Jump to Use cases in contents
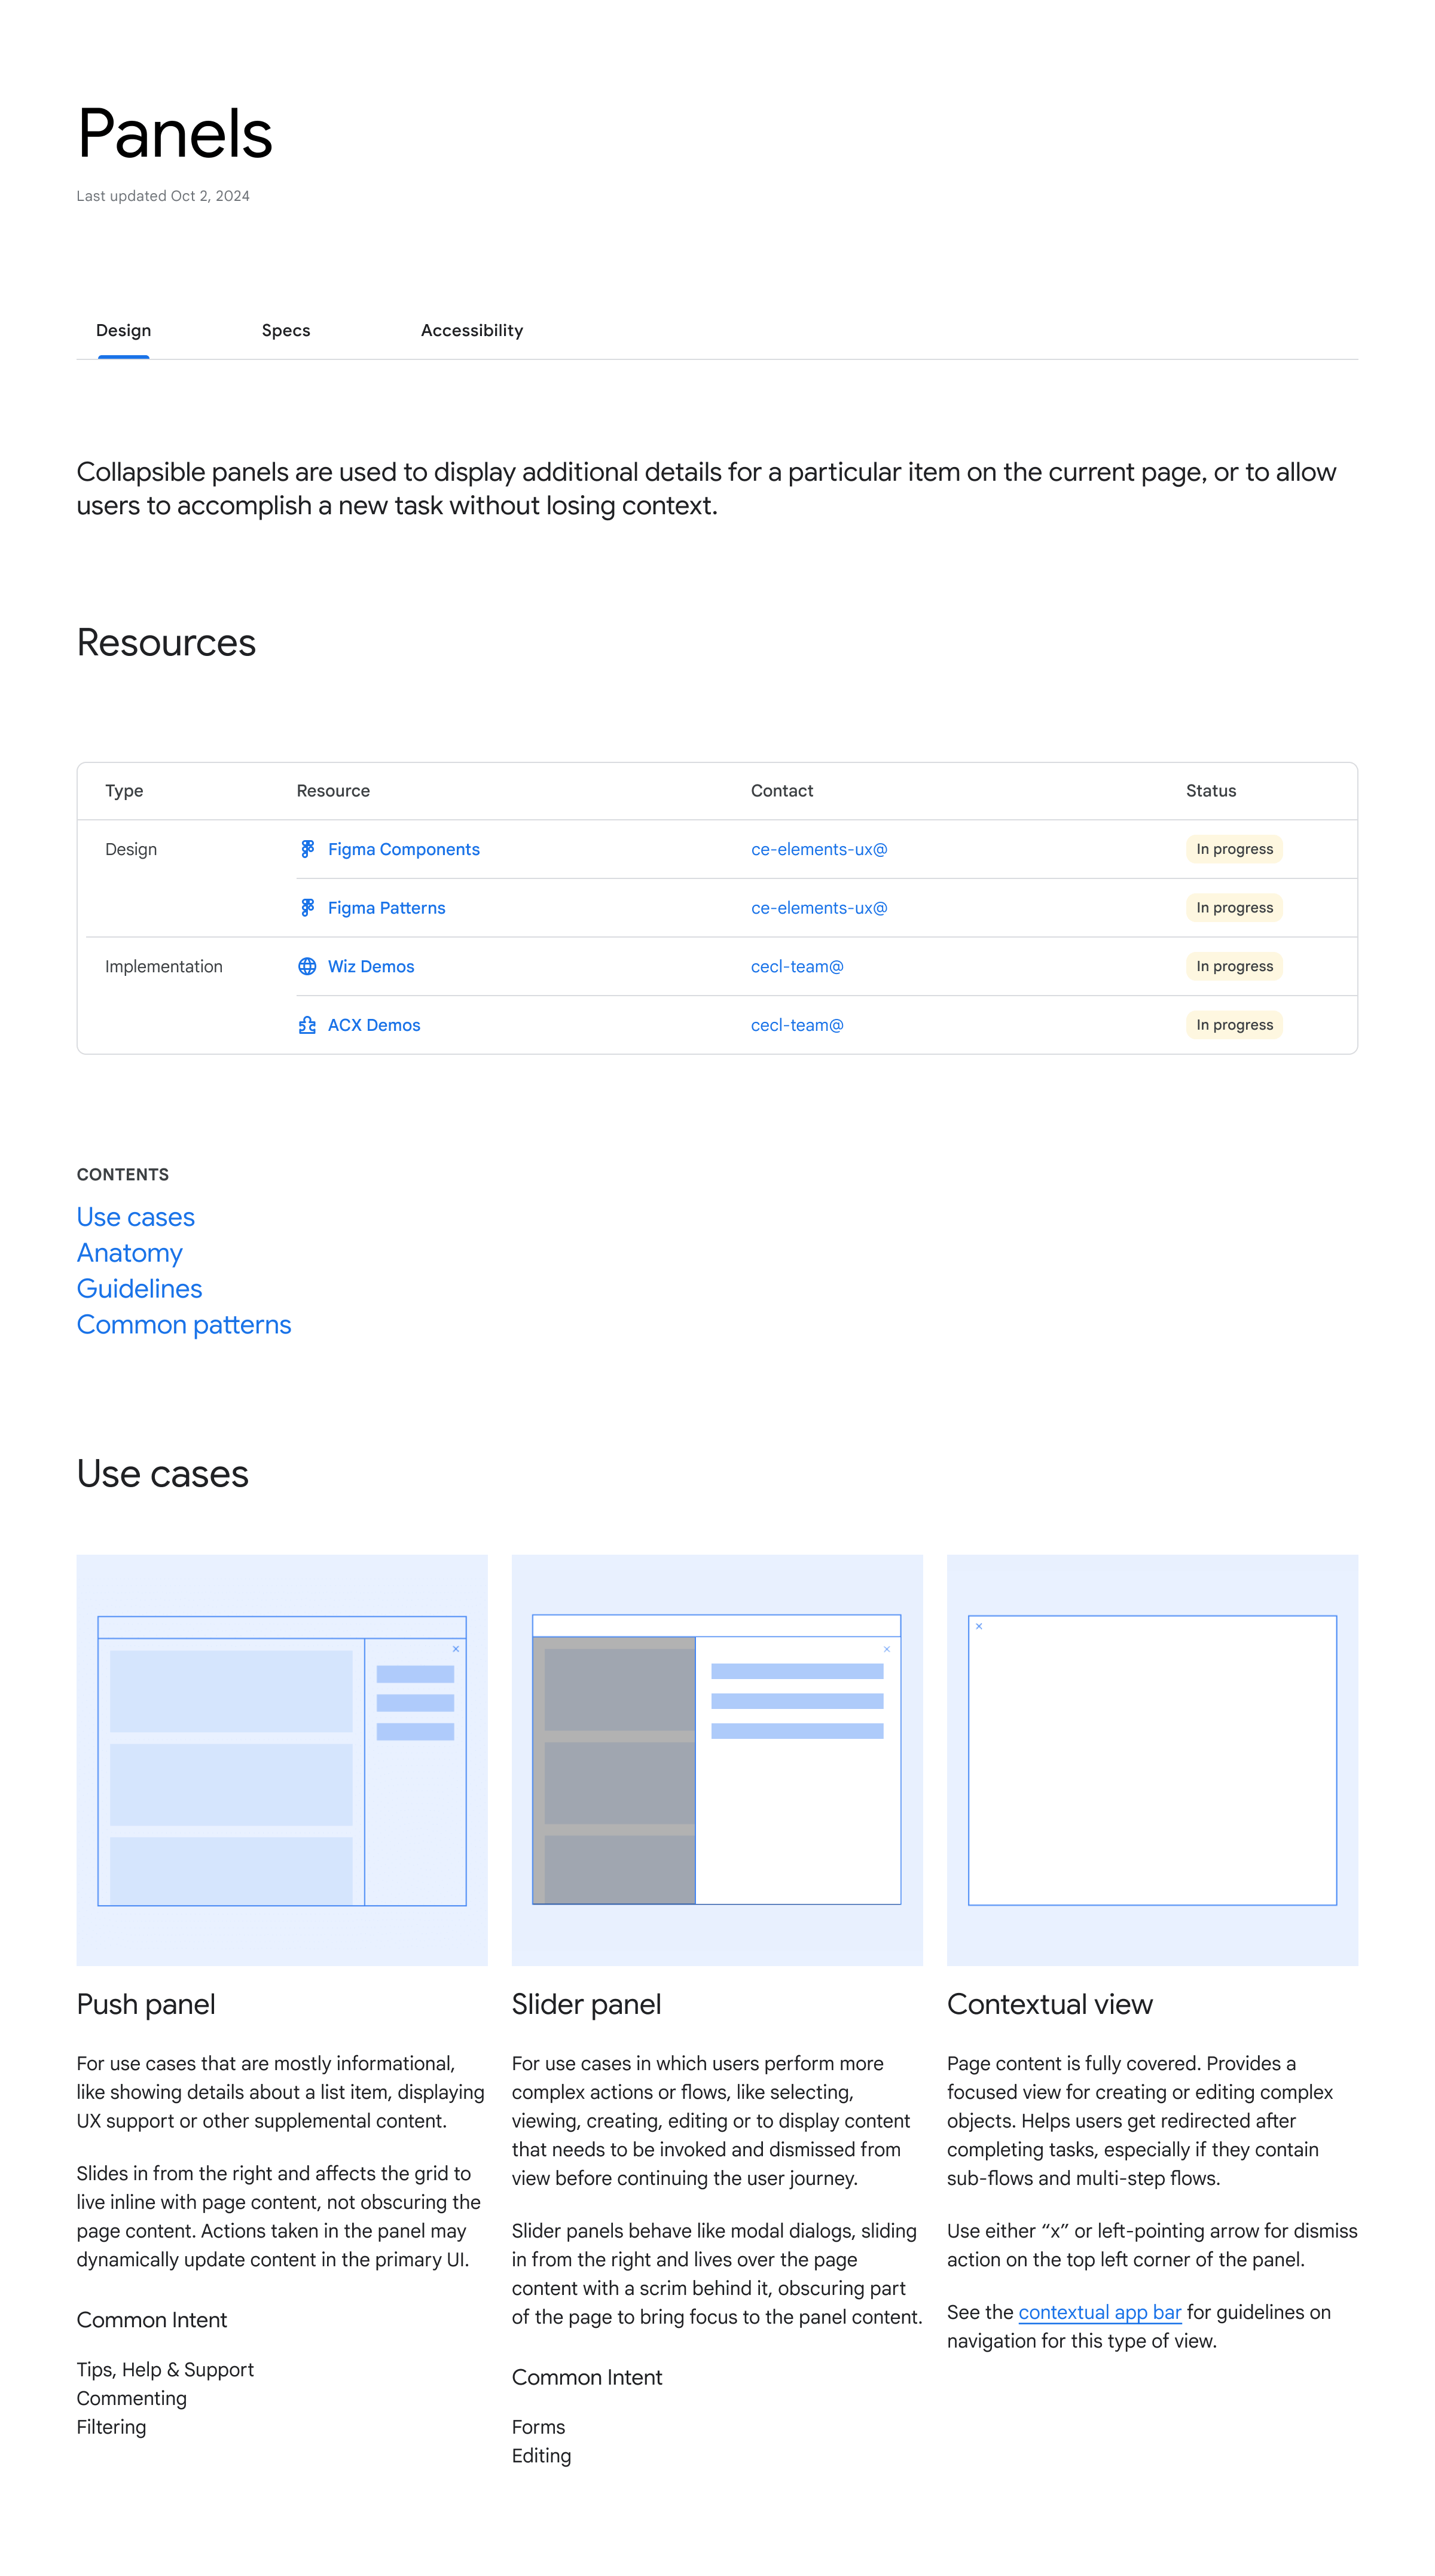 tap(136, 1217)
